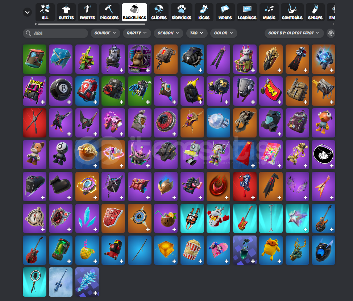Select the red BOOM flag backbling
Image resolution: width=353 pixels, height=301 pixels.
[x=271, y=91]
